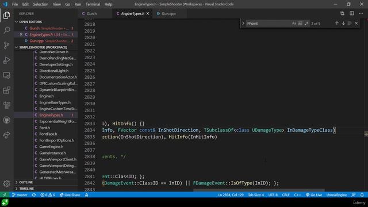Open the Source Control view
This screenshot has height=207, width=368.
6,45
